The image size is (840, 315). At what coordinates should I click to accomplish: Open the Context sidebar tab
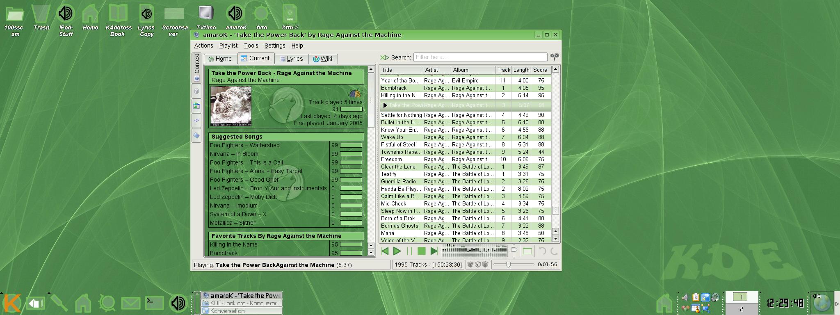pos(196,68)
